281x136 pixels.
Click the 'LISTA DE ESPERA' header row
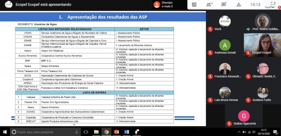(x=94, y=92)
